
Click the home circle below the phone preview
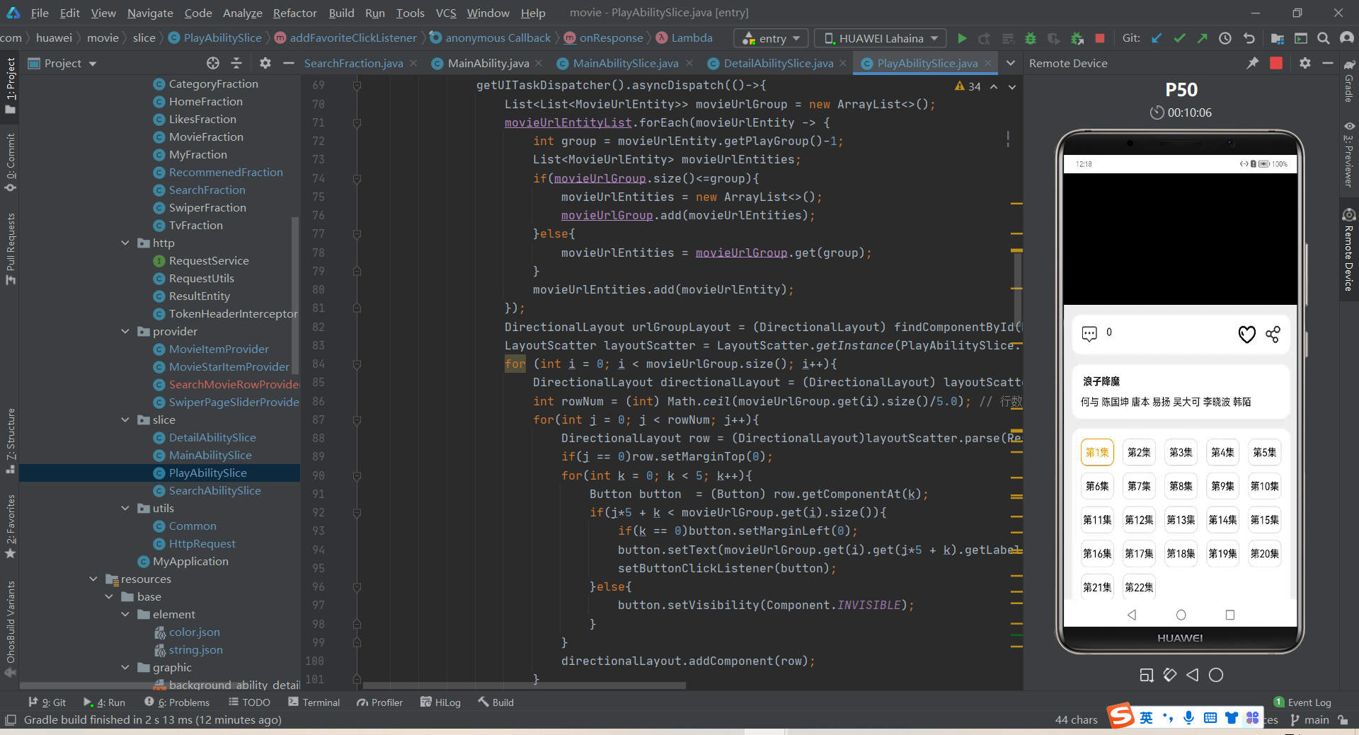tap(1216, 675)
